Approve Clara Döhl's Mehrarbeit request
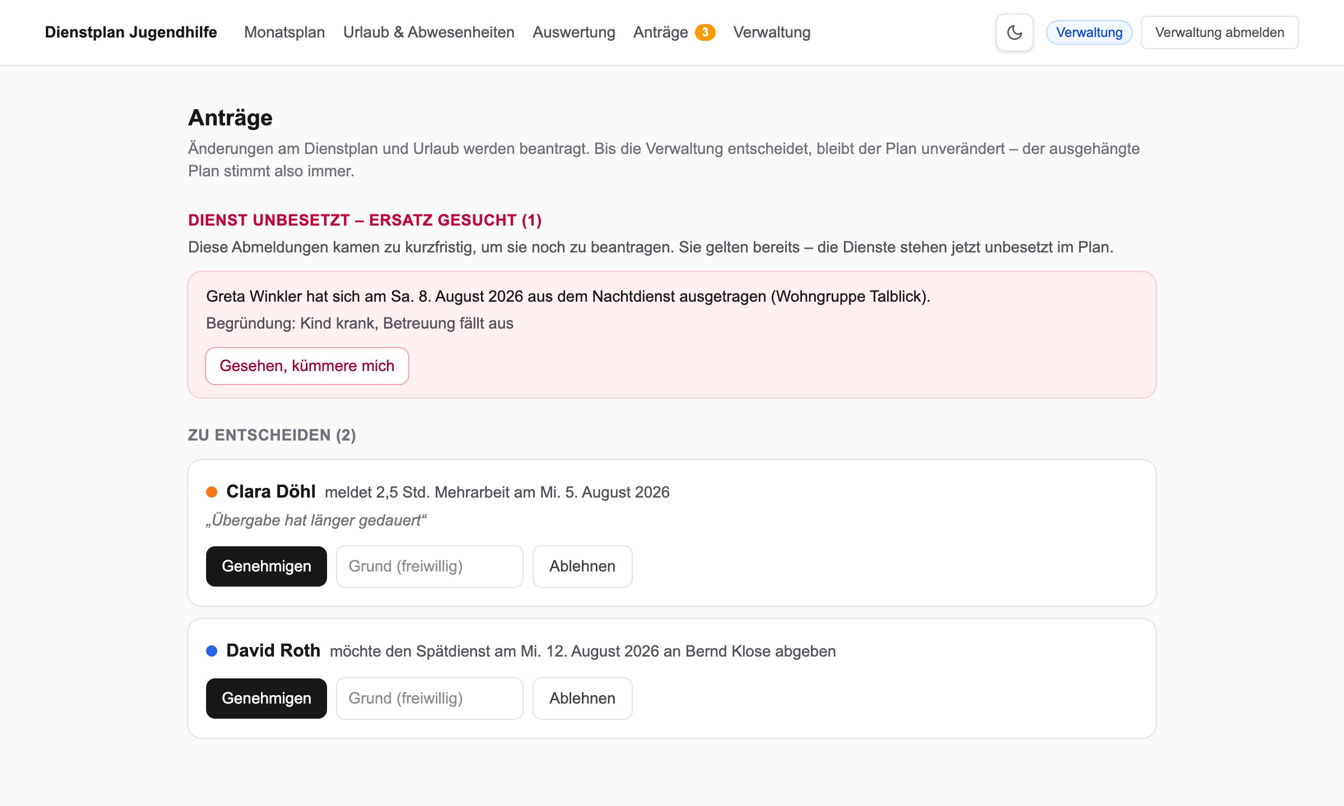This screenshot has height=806, width=1344. [x=267, y=566]
